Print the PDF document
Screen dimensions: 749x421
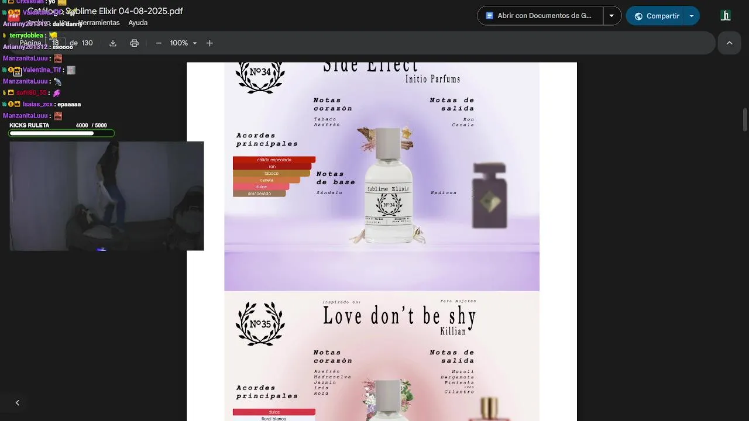click(135, 43)
